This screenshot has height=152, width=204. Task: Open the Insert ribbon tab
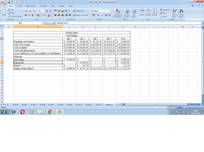[x=20, y=6]
